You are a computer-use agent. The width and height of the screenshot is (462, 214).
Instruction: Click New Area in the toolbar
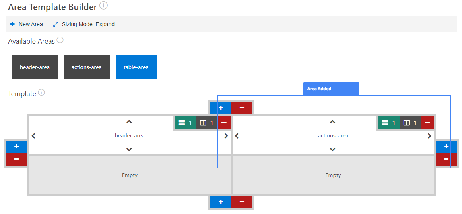27,24
